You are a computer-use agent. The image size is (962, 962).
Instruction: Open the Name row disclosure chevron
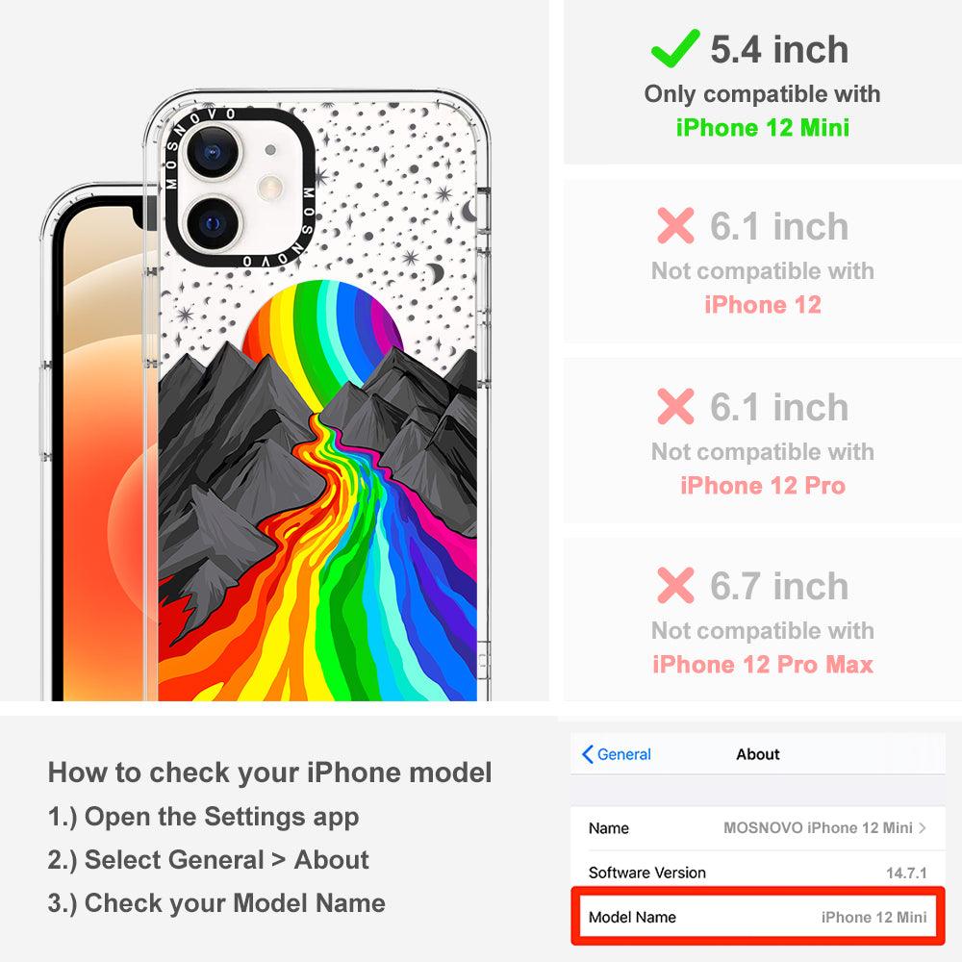[923, 827]
